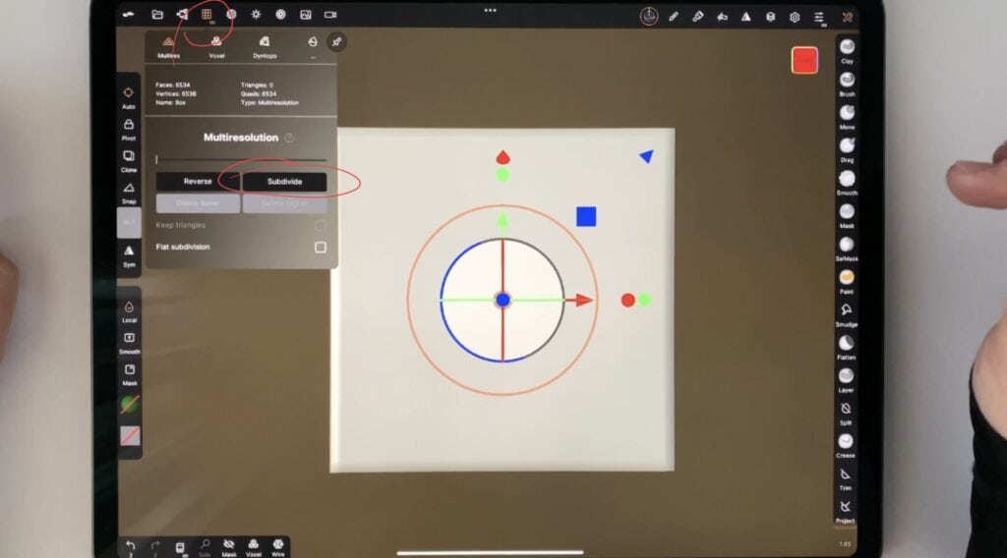Toggle Sym symmetry in left toolbar
This screenshot has width=1007, height=558.
click(x=129, y=253)
